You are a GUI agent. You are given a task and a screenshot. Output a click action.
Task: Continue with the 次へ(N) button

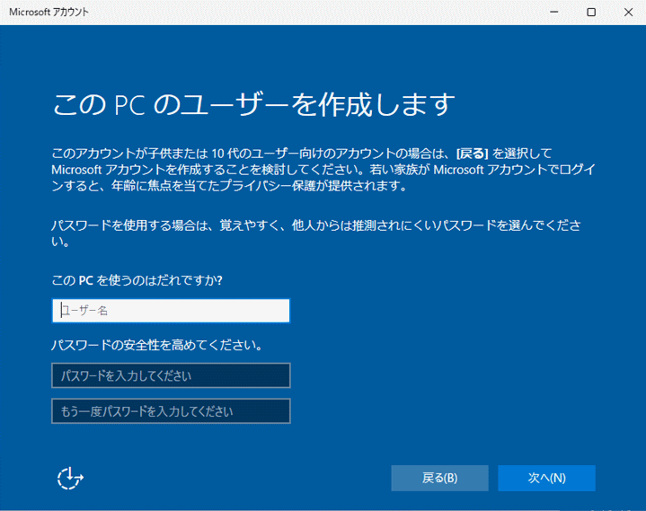tap(546, 478)
